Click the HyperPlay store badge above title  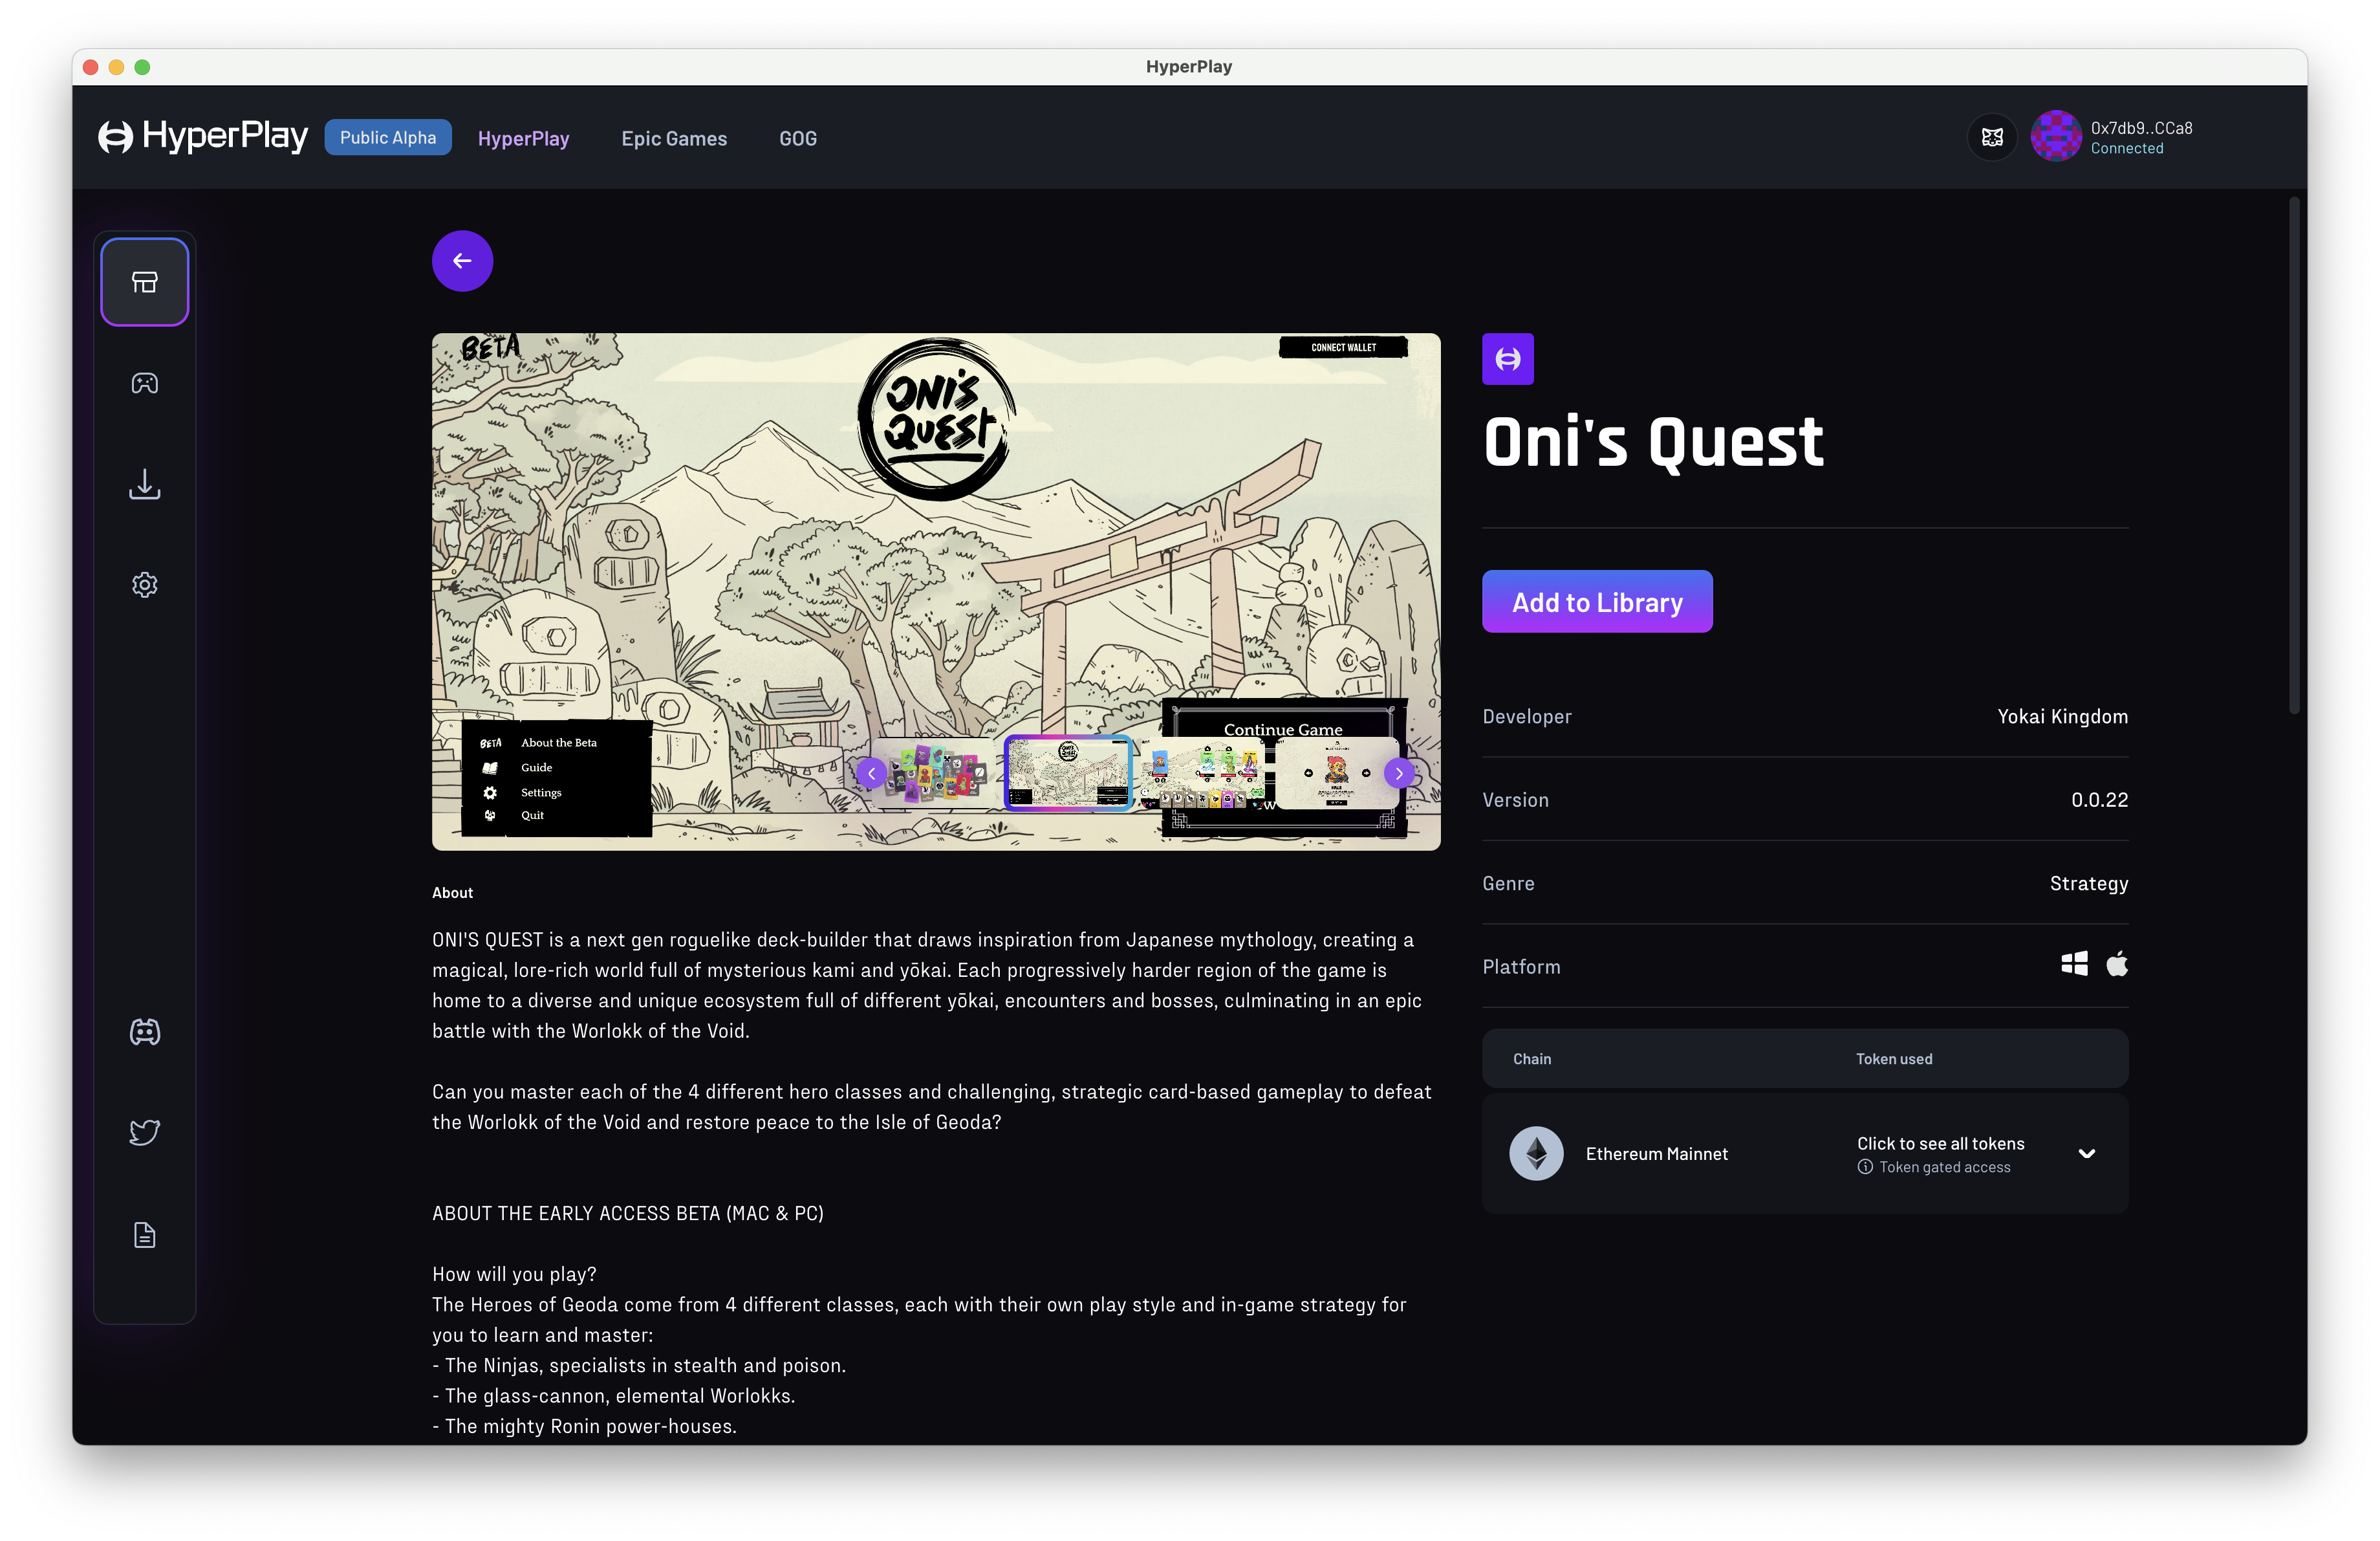(1507, 359)
